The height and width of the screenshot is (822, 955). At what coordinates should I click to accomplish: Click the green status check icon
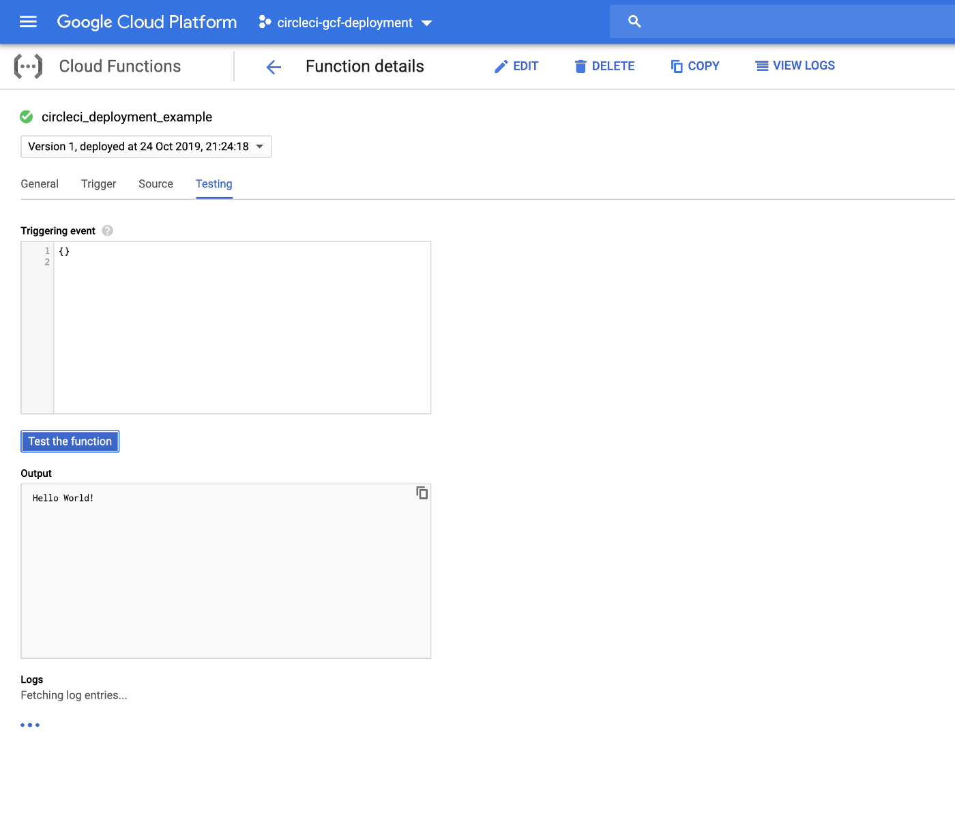pyautogui.click(x=27, y=117)
